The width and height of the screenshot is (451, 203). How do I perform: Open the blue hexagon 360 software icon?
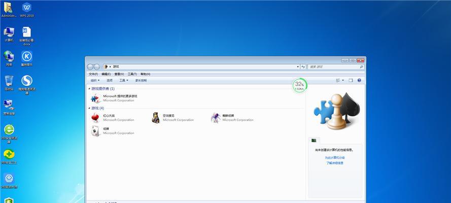[9, 181]
